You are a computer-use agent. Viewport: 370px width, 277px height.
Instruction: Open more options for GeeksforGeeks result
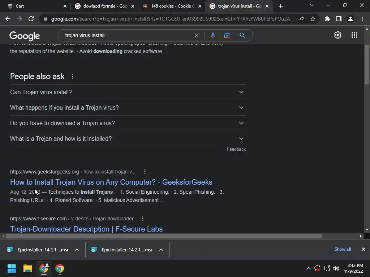pyautogui.click(x=145, y=172)
